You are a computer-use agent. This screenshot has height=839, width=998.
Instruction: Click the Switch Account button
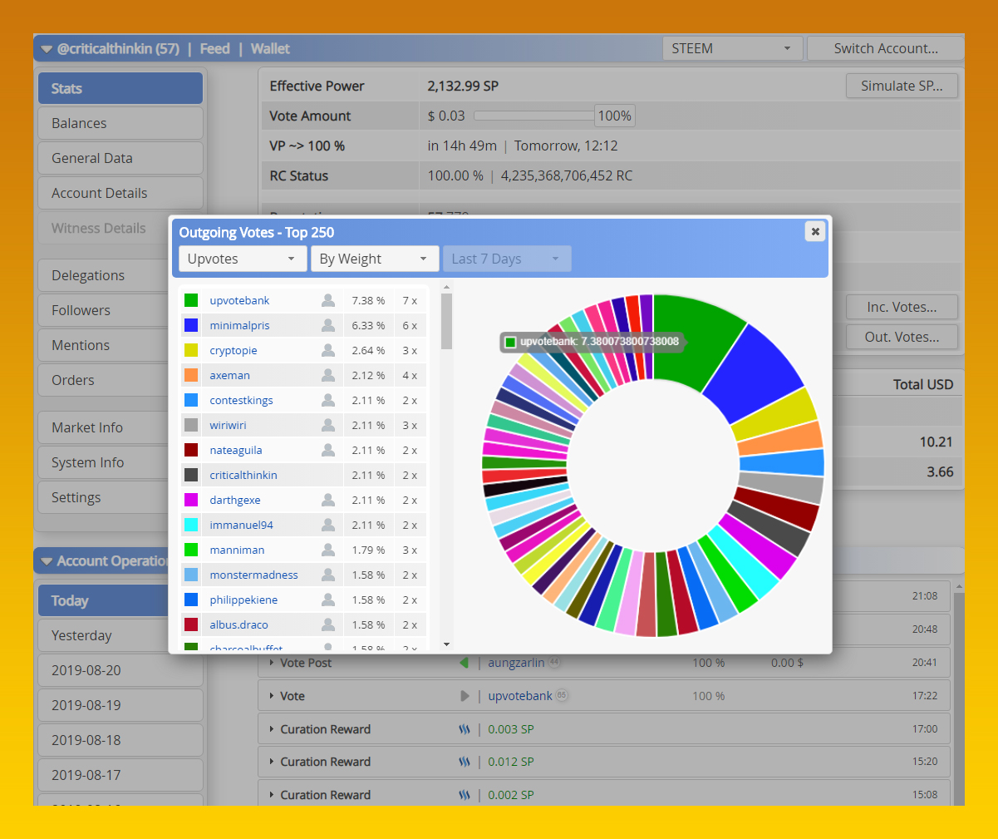886,48
